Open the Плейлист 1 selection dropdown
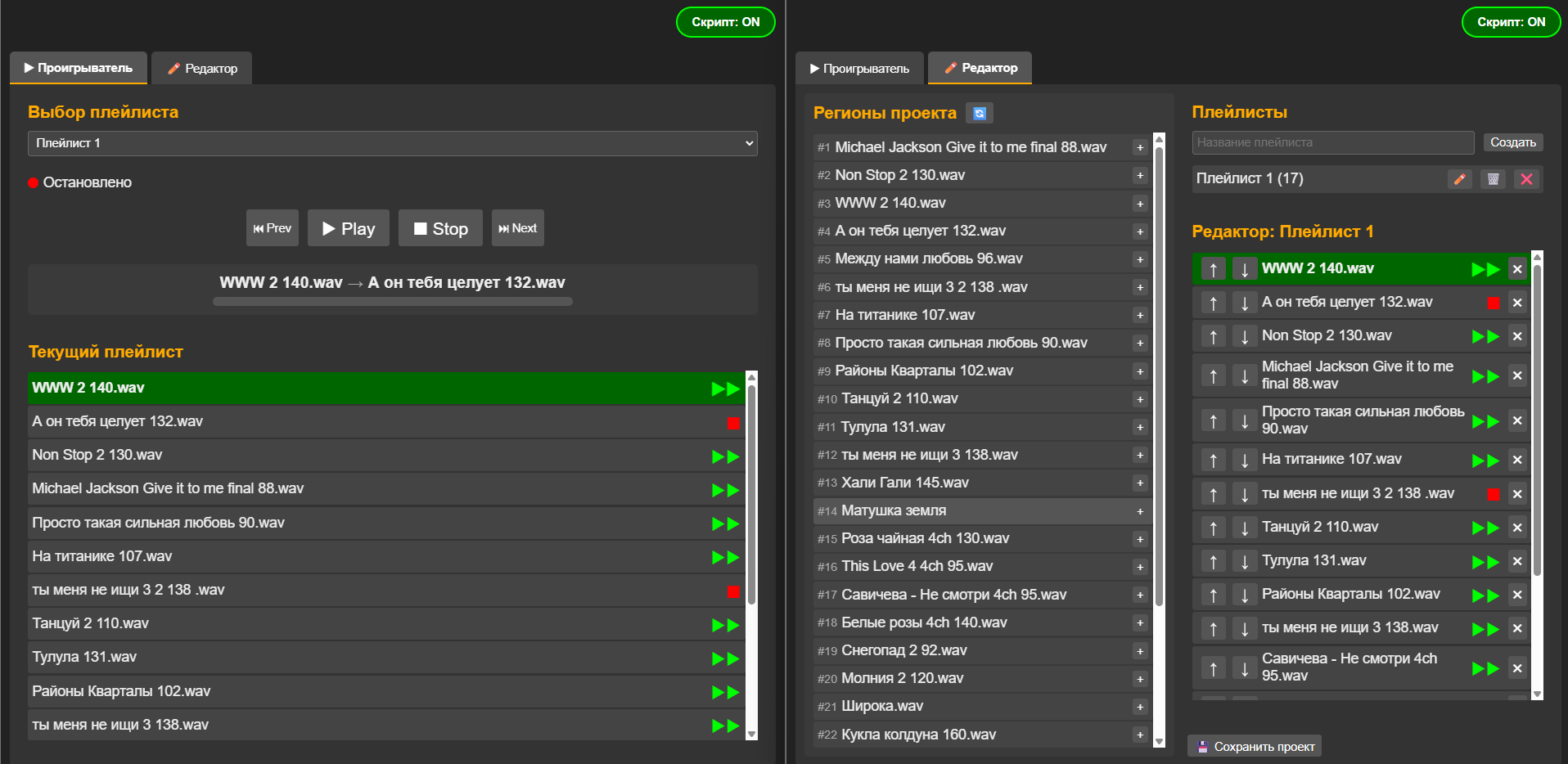Screen dimensions: 1568x764 click(392, 143)
